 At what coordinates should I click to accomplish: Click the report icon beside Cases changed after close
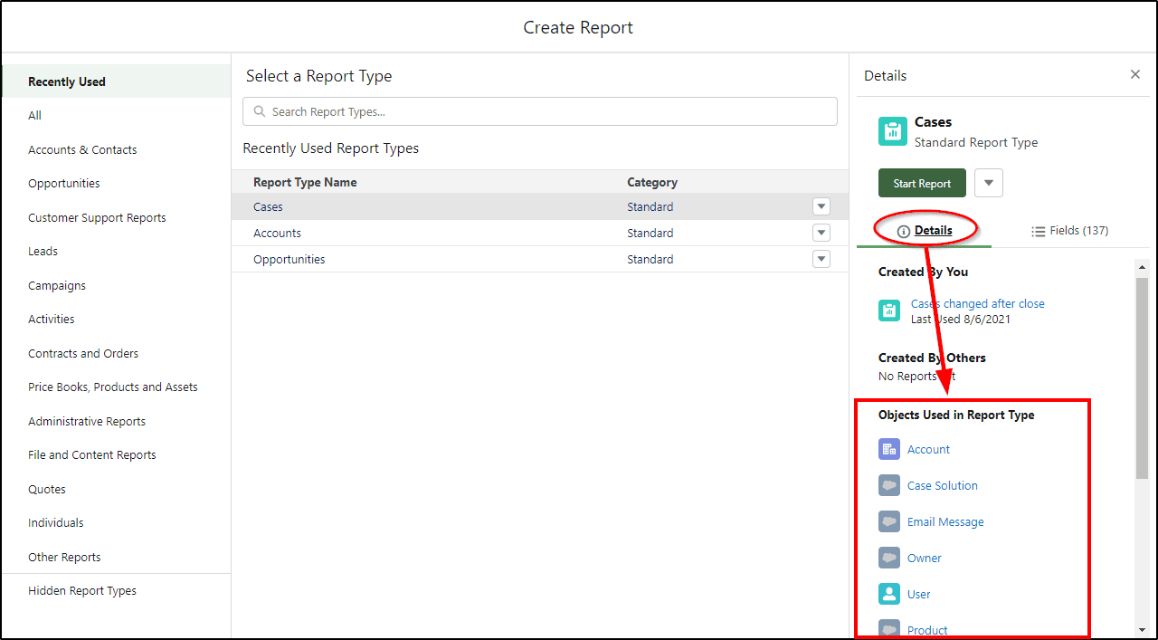(889, 310)
